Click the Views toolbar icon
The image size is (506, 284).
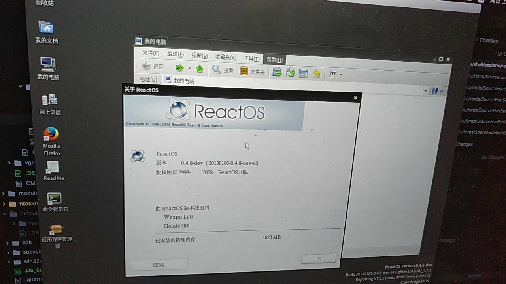[x=332, y=75]
